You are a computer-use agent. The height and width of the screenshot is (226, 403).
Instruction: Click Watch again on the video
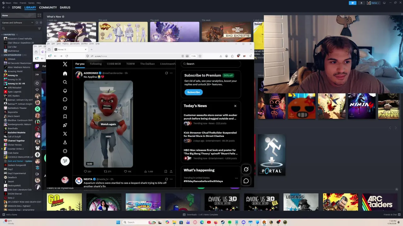(108, 124)
